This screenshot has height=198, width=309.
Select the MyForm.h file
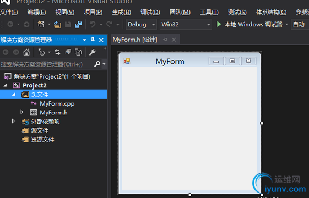[x=53, y=112]
